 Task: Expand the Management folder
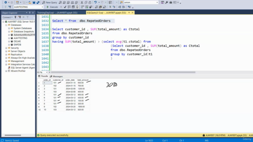(x=6, y=61)
